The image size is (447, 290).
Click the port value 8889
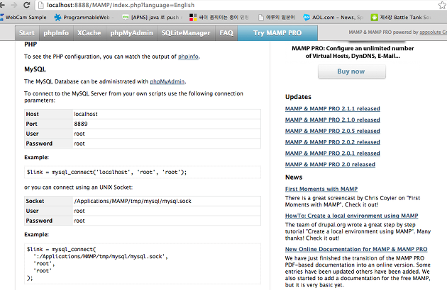(x=81, y=124)
